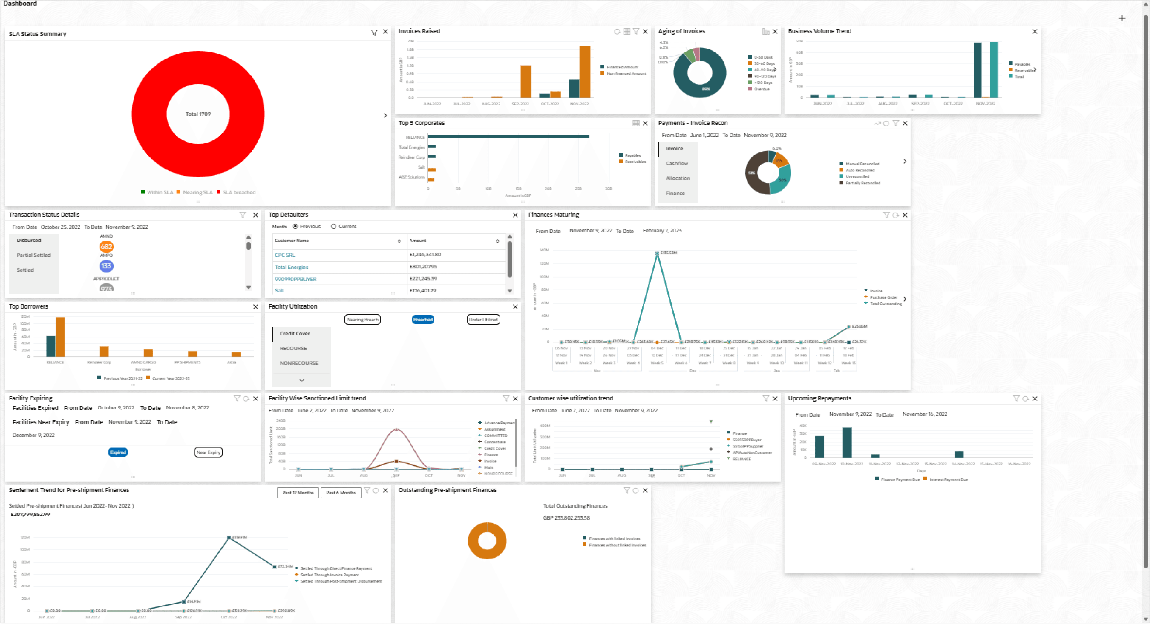The image size is (1150, 624).
Task: Click the plus icon to add a widget
Action: pyautogui.click(x=1122, y=18)
